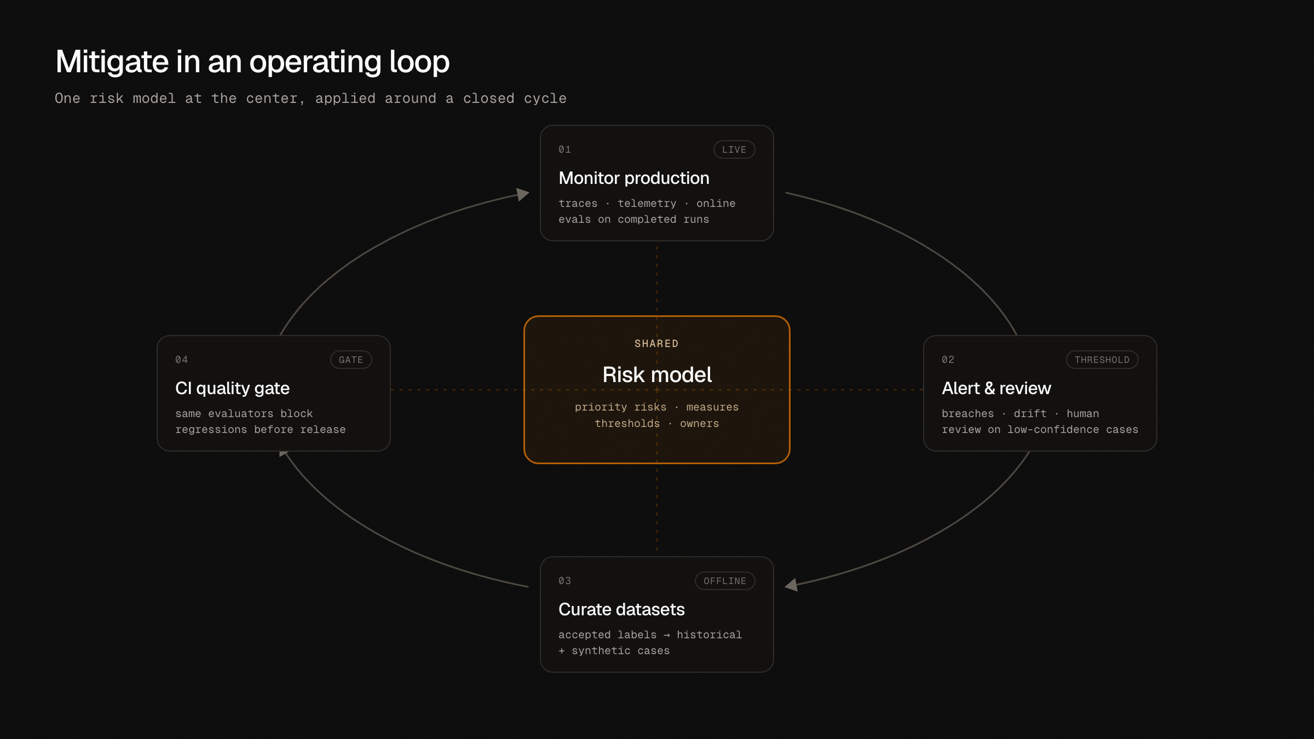
Task: Click the 'traces · telemetry · online evals' description
Action: [647, 211]
